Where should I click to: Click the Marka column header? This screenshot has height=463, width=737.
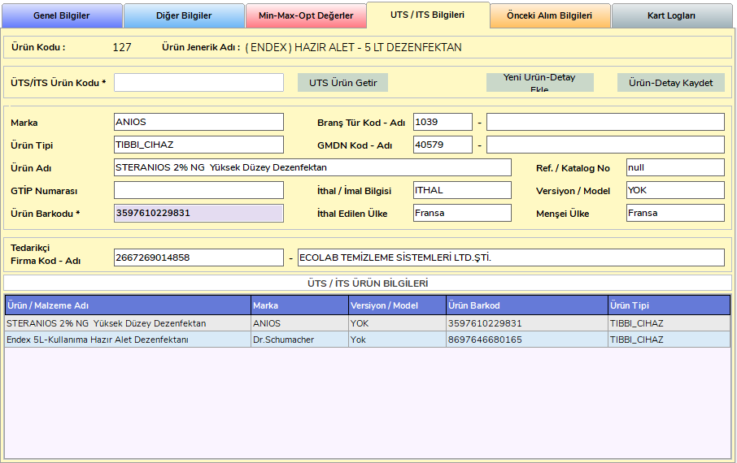(x=300, y=305)
